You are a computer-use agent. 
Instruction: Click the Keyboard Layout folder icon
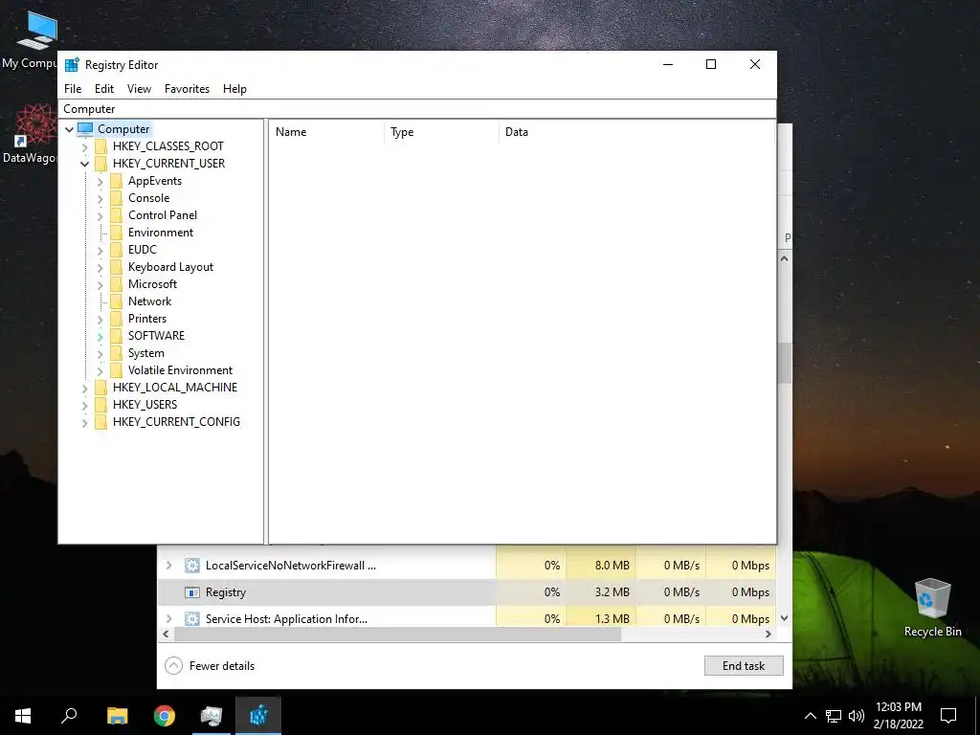116,267
